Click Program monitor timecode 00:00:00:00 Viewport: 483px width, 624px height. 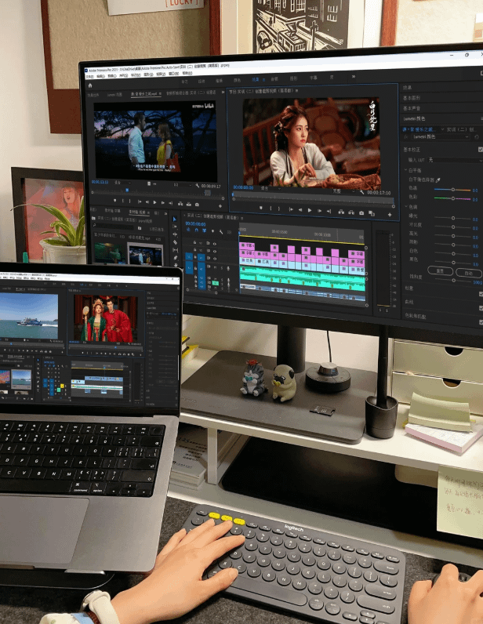point(243,187)
